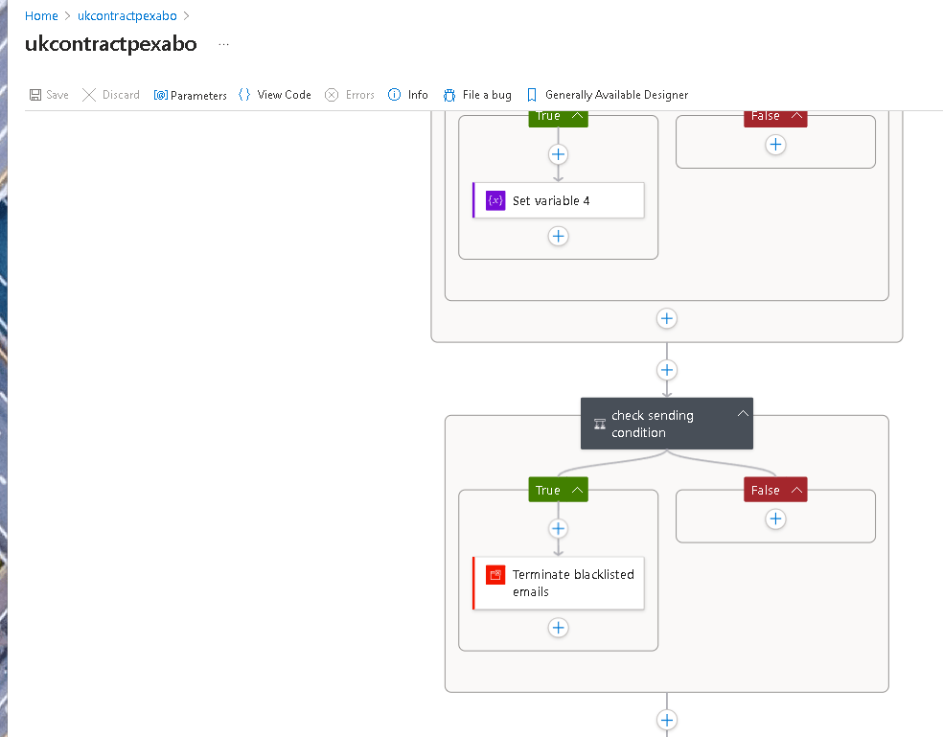
Task: Click the purple variable icon on Set variable 4
Action: click(494, 200)
